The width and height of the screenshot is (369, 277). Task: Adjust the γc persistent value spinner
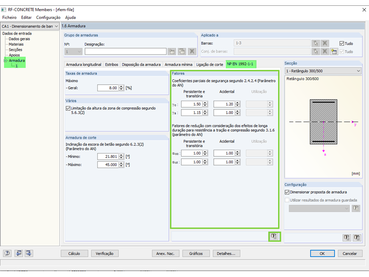205,104
